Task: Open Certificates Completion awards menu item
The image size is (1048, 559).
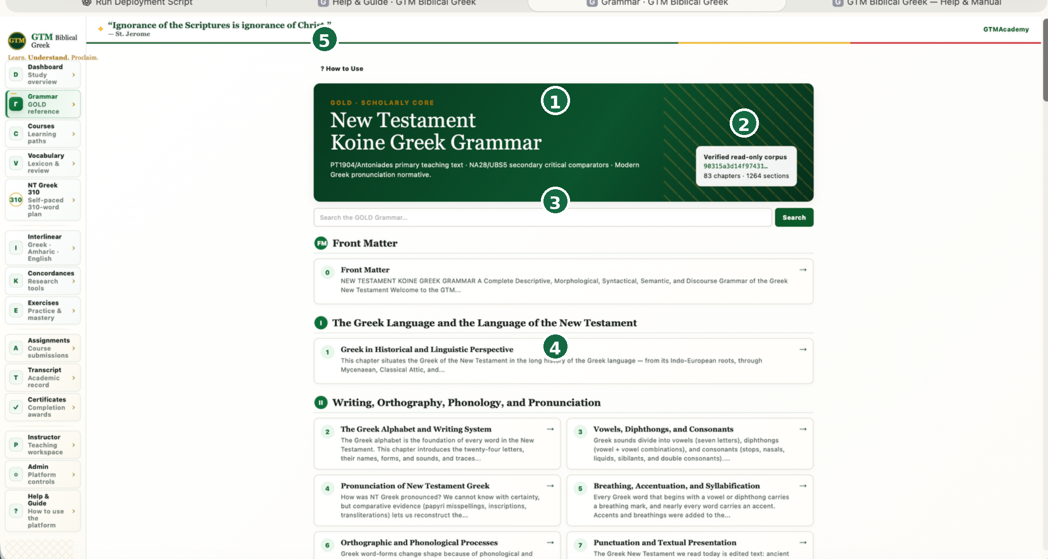Action: click(x=42, y=407)
